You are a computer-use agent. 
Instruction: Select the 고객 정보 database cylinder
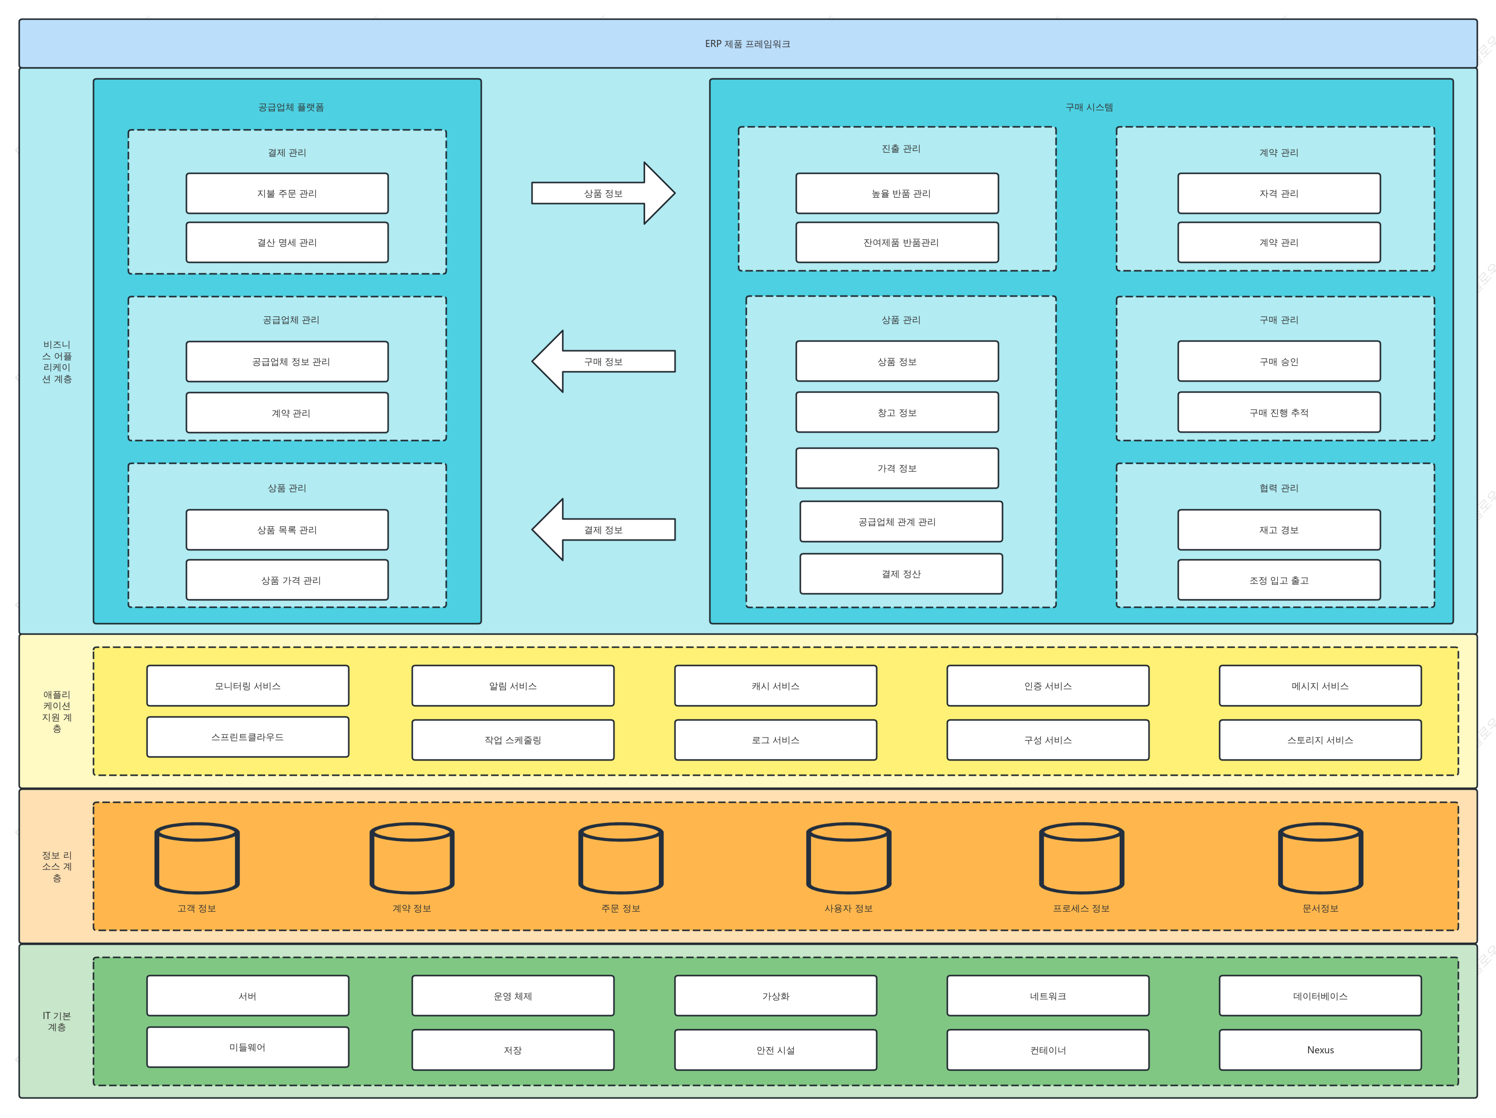coord(197,858)
